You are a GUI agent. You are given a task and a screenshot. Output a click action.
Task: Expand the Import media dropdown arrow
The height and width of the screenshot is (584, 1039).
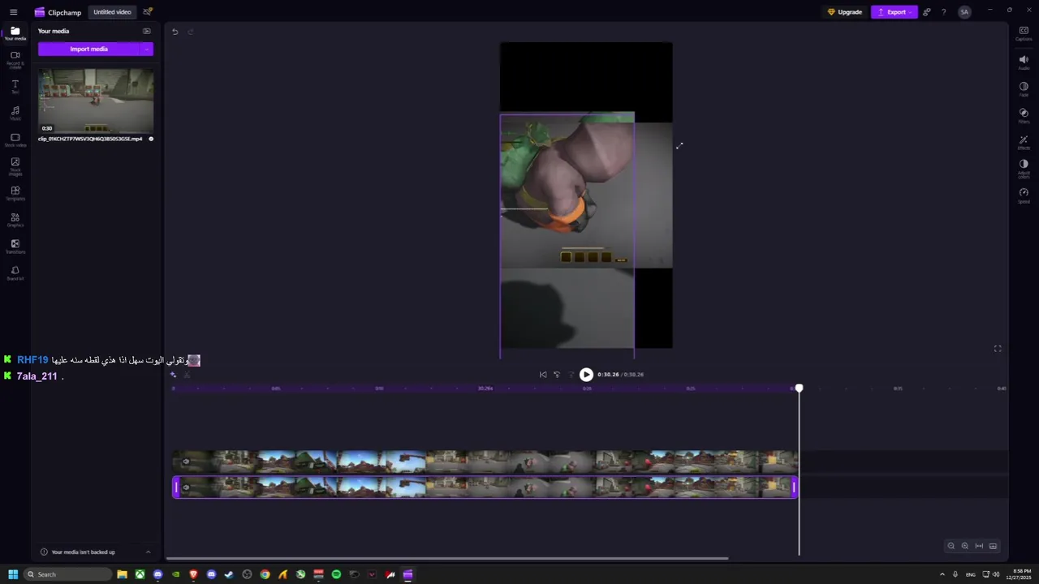coord(147,49)
